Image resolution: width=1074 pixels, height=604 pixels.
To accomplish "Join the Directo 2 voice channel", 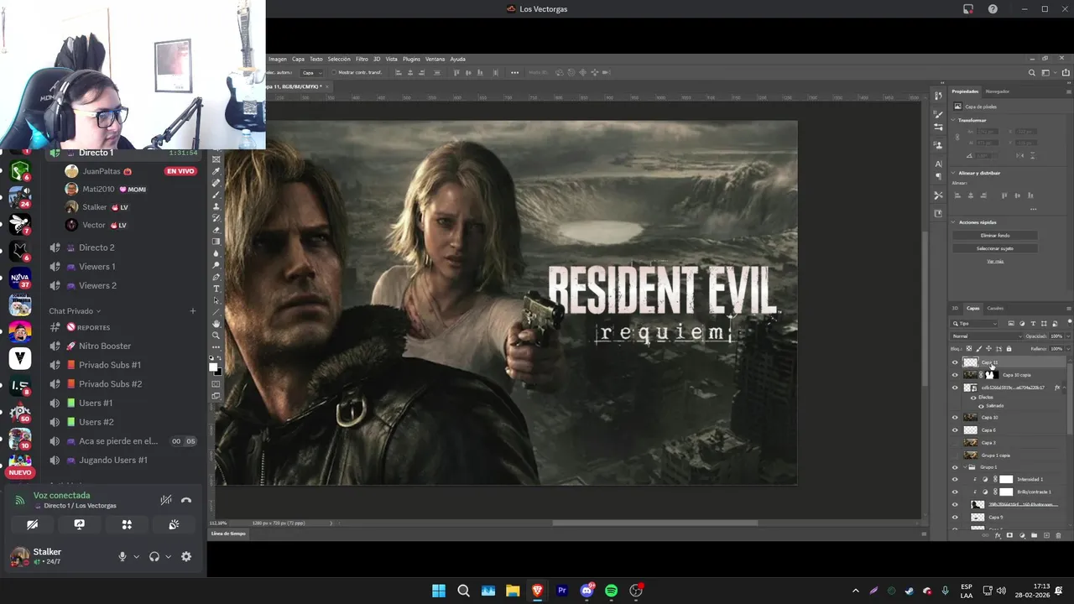I will pyautogui.click(x=96, y=247).
